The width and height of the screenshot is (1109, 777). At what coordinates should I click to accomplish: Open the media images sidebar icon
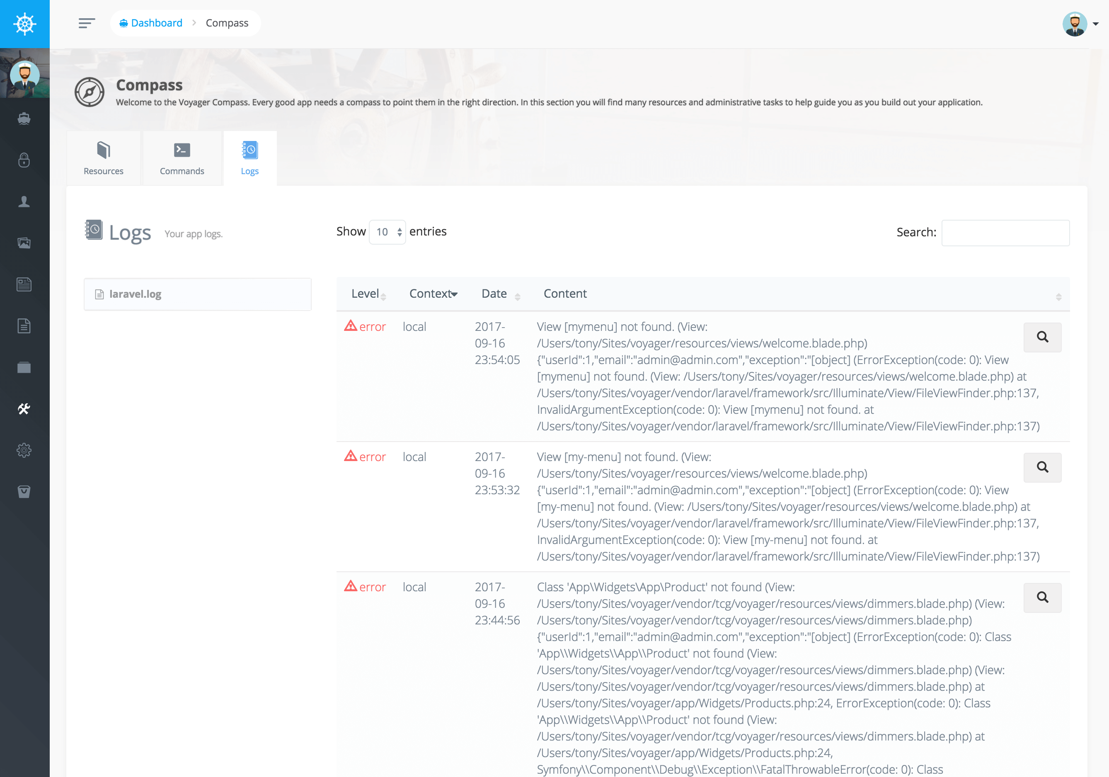coord(24,243)
